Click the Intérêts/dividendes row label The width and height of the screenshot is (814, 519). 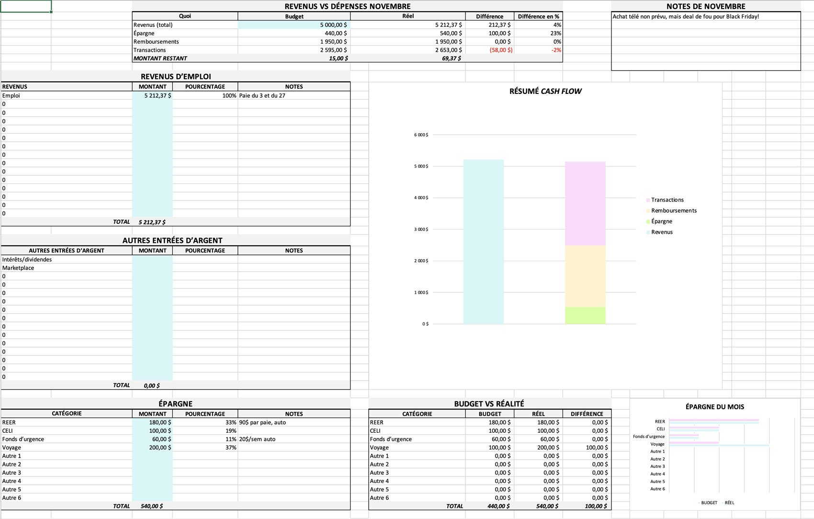coord(27,259)
